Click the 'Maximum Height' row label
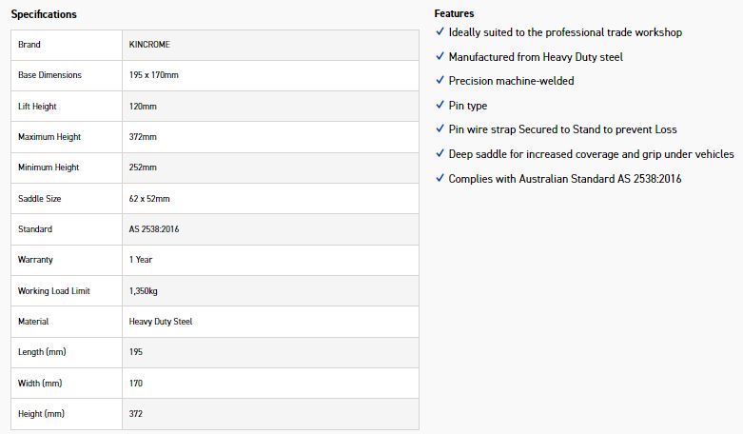This screenshot has height=434, width=743. (49, 137)
